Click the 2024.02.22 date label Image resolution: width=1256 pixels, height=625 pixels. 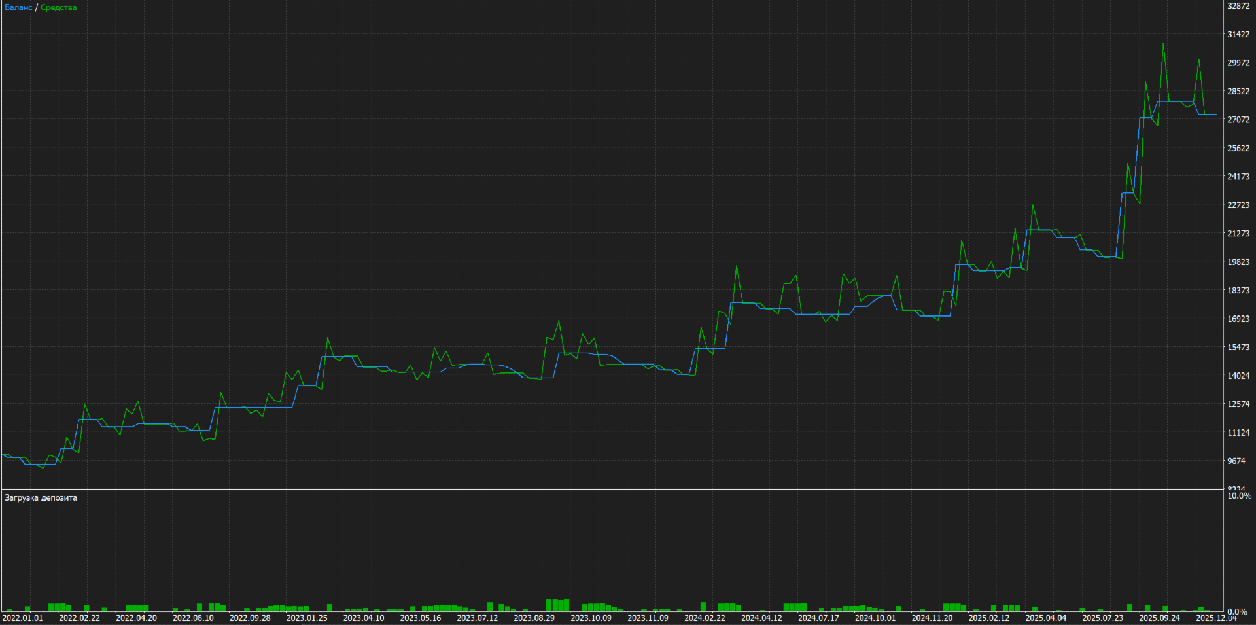click(705, 618)
